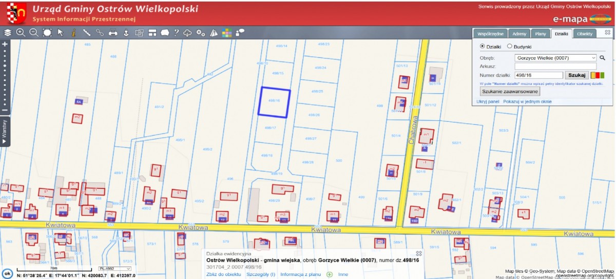616x279 pixels.
Task: Select the Działki radio button
Action: pos(482,46)
